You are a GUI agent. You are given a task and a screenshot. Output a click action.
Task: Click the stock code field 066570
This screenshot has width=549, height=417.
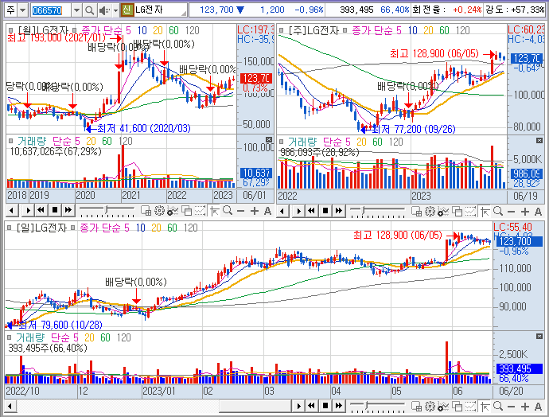(x=51, y=10)
